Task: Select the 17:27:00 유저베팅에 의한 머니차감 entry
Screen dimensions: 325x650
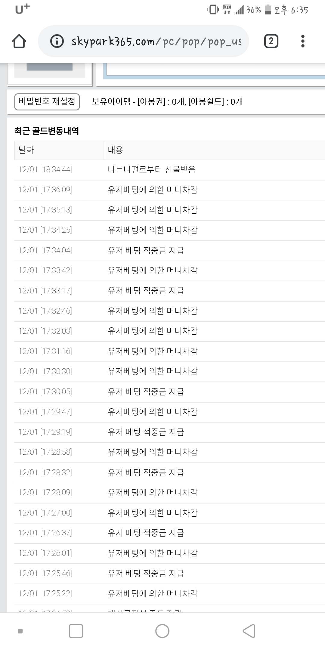Action: coord(153,512)
